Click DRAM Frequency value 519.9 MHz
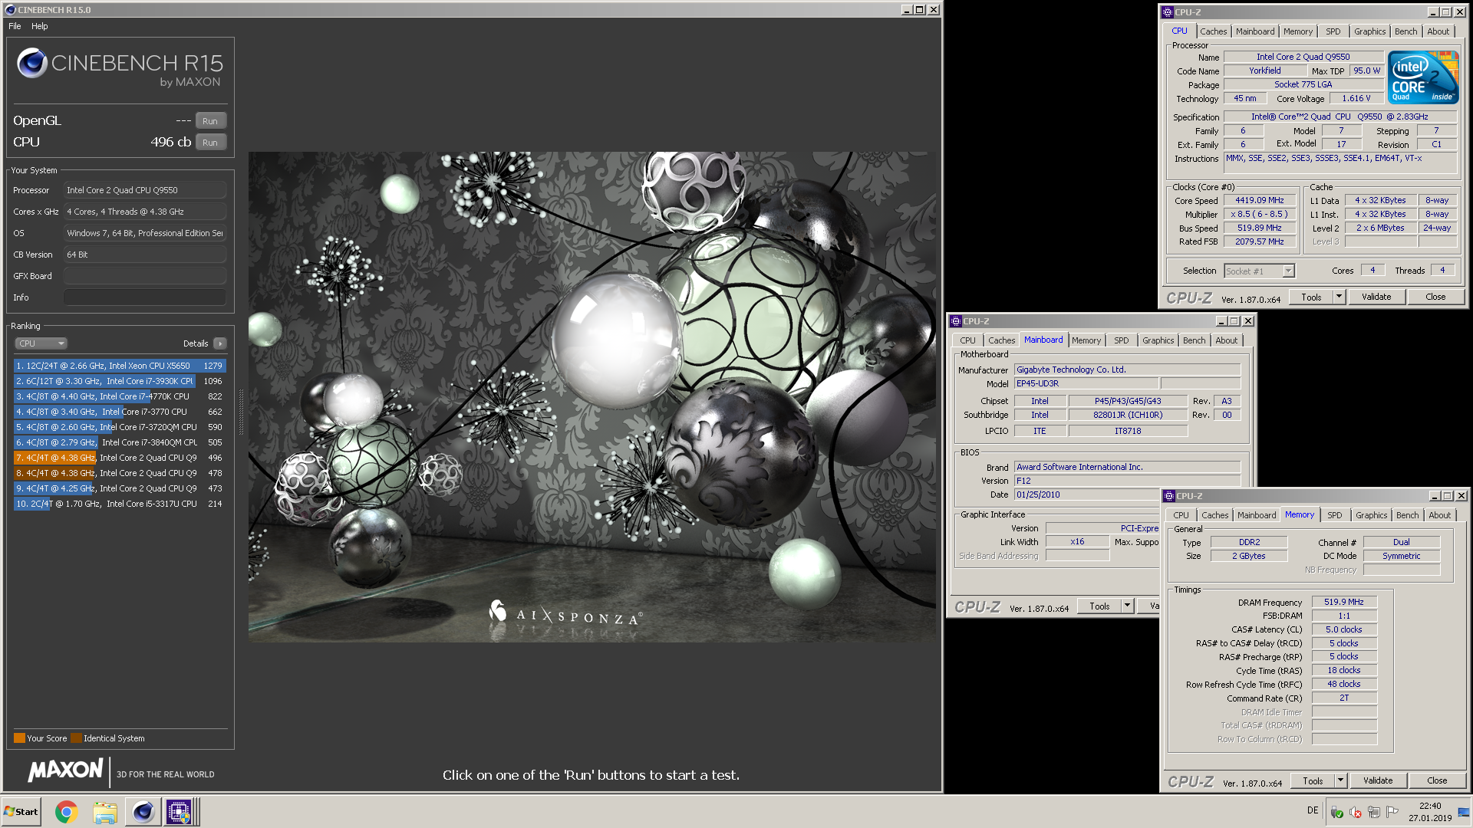The height and width of the screenshot is (828, 1473). pos(1344,602)
